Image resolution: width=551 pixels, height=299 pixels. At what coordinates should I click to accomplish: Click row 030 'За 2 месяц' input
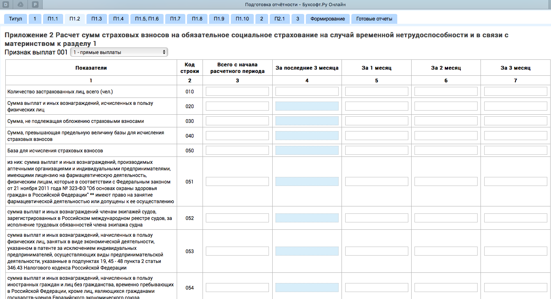click(x=446, y=121)
